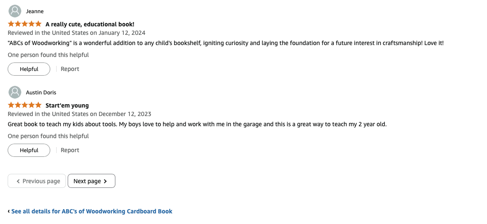The height and width of the screenshot is (224, 487).
Task: Report the Start'em young review
Action: point(70,150)
